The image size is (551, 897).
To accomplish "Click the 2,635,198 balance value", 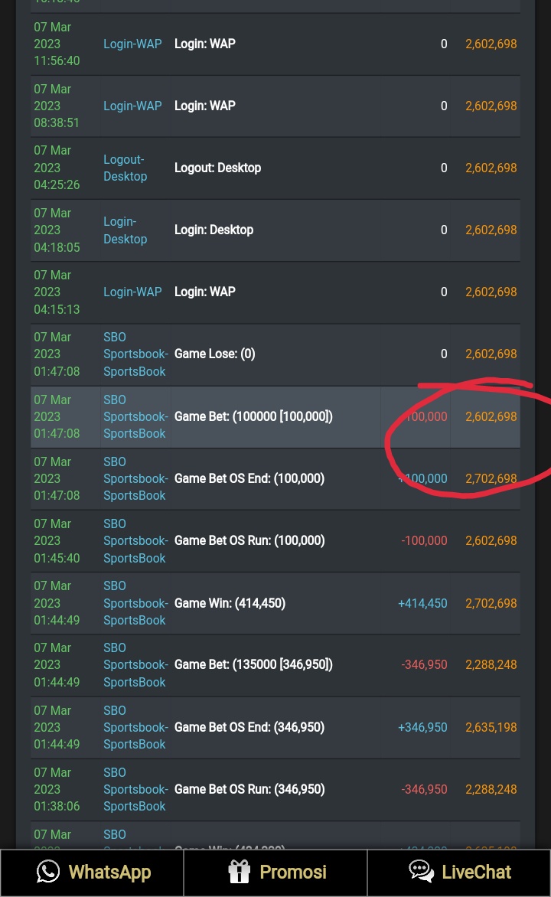I will pos(491,727).
